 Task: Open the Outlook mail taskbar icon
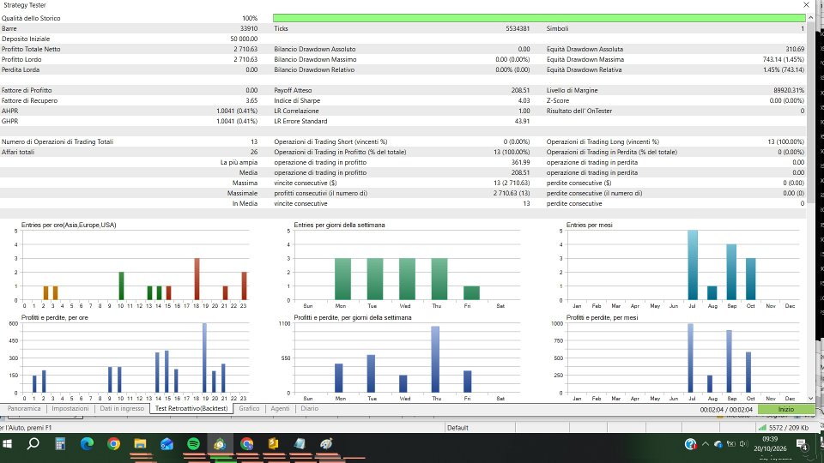coord(167,444)
